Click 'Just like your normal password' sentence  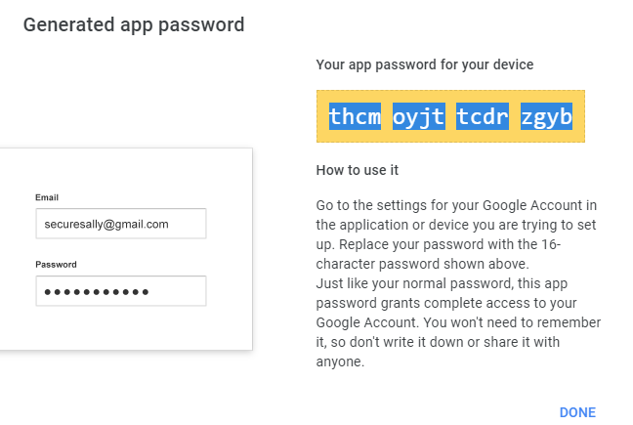click(442, 283)
